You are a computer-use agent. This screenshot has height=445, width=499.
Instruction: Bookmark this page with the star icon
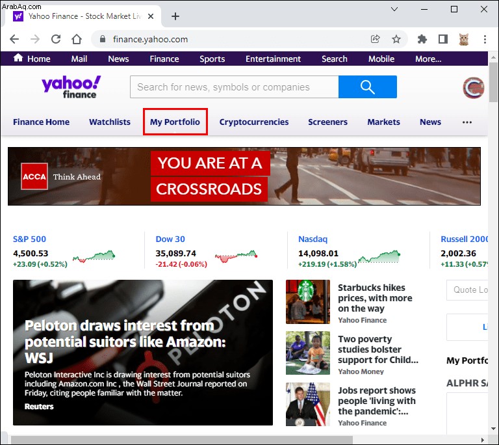[x=396, y=39]
